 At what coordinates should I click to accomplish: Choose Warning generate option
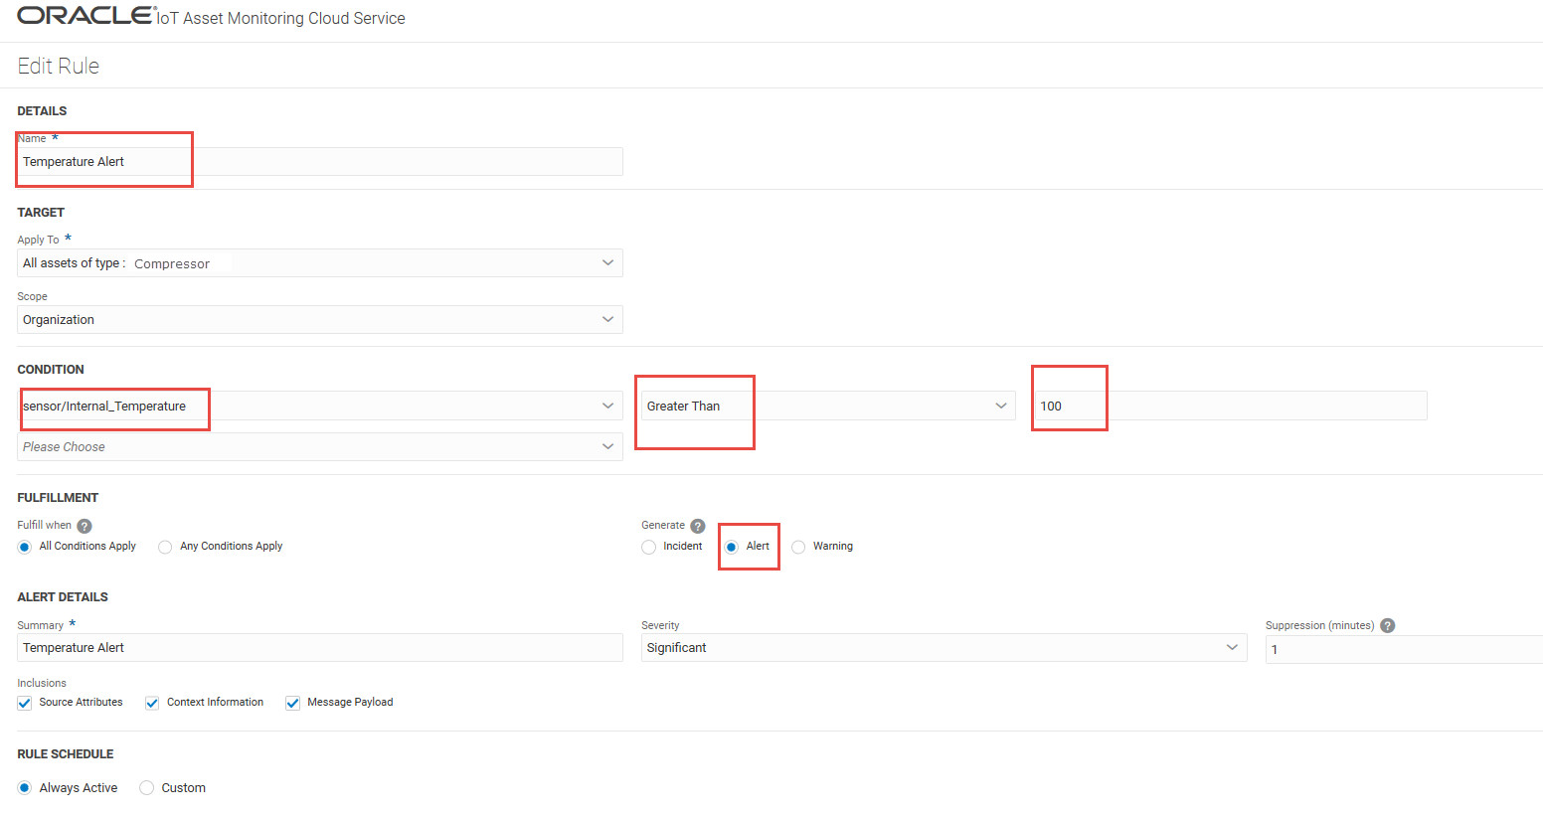(798, 547)
